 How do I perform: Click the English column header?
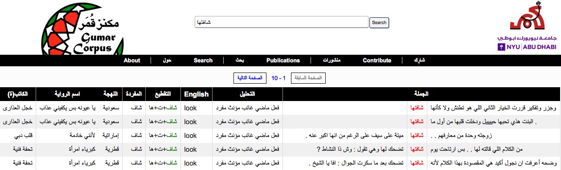pyautogui.click(x=197, y=94)
